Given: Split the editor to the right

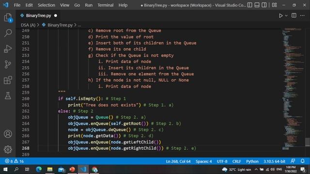Looking at the screenshot, I should 294,15.
